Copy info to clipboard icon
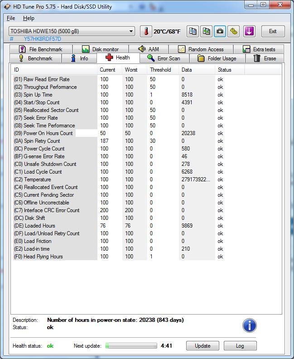This screenshot has width=294, height=359. [x=193, y=31]
